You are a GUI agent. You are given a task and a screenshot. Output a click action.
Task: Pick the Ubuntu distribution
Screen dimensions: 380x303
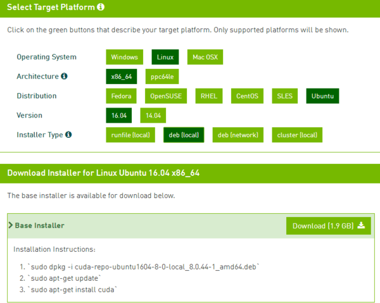322,96
